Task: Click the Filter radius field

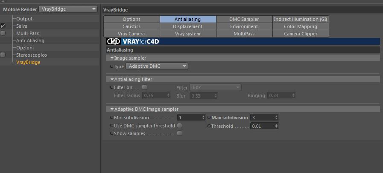Action: (155, 95)
